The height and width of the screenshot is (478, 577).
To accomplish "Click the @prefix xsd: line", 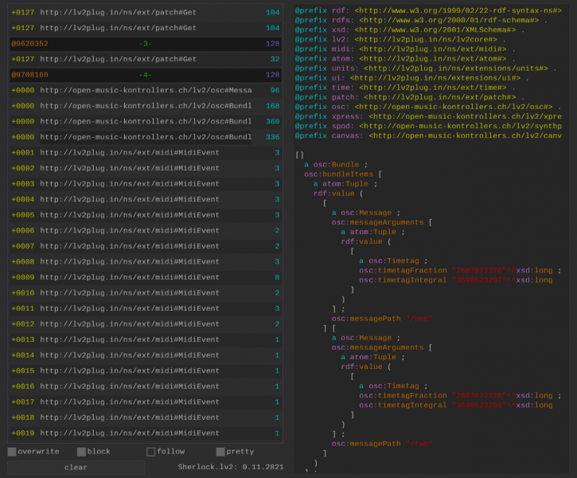I will pyautogui.click(x=410, y=29).
